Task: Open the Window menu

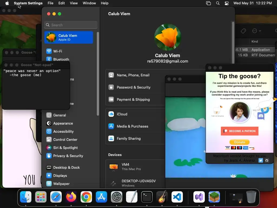Action: tap(89, 3)
